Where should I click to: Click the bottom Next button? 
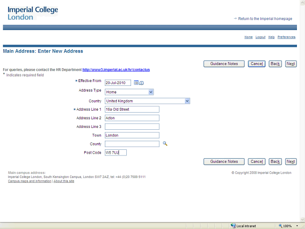pos(291,161)
